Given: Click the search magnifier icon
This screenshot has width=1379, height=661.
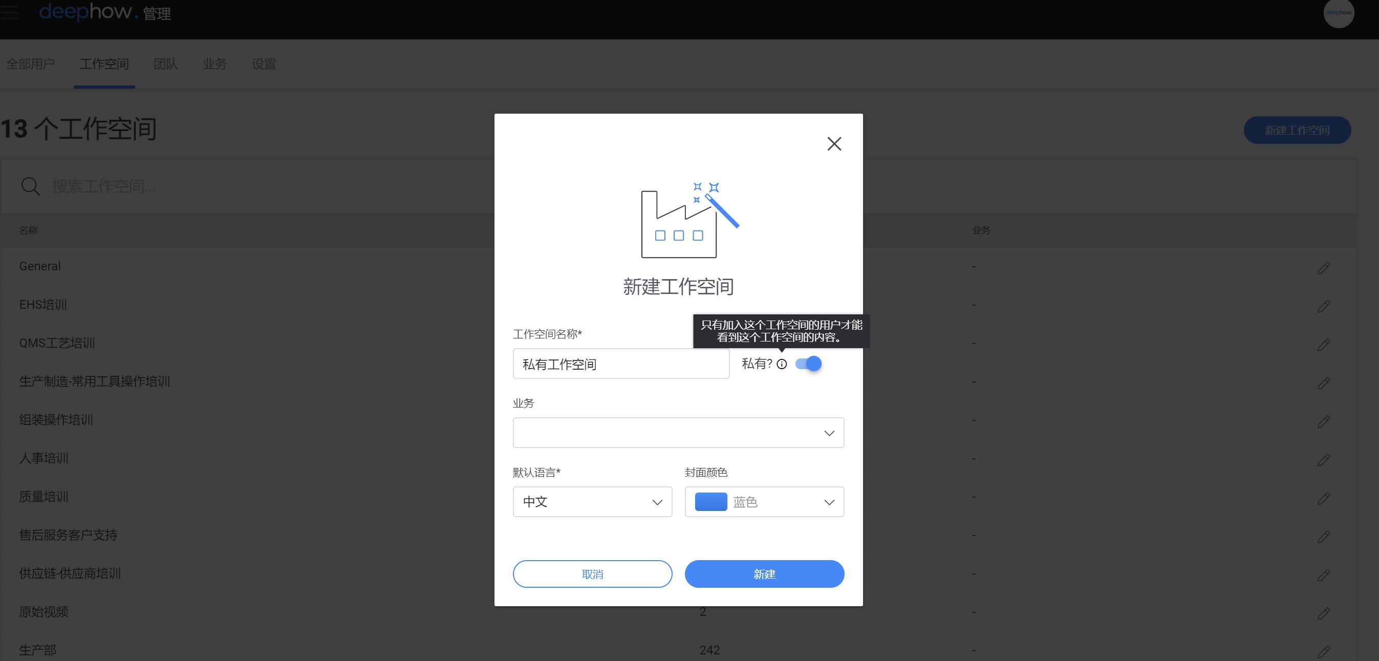Looking at the screenshot, I should [31, 186].
